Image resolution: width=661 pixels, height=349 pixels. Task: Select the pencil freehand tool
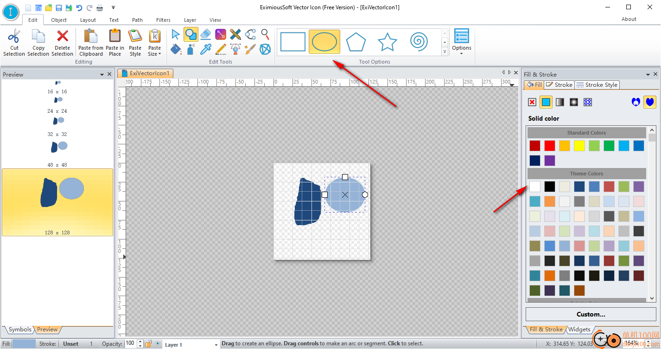pos(221,49)
